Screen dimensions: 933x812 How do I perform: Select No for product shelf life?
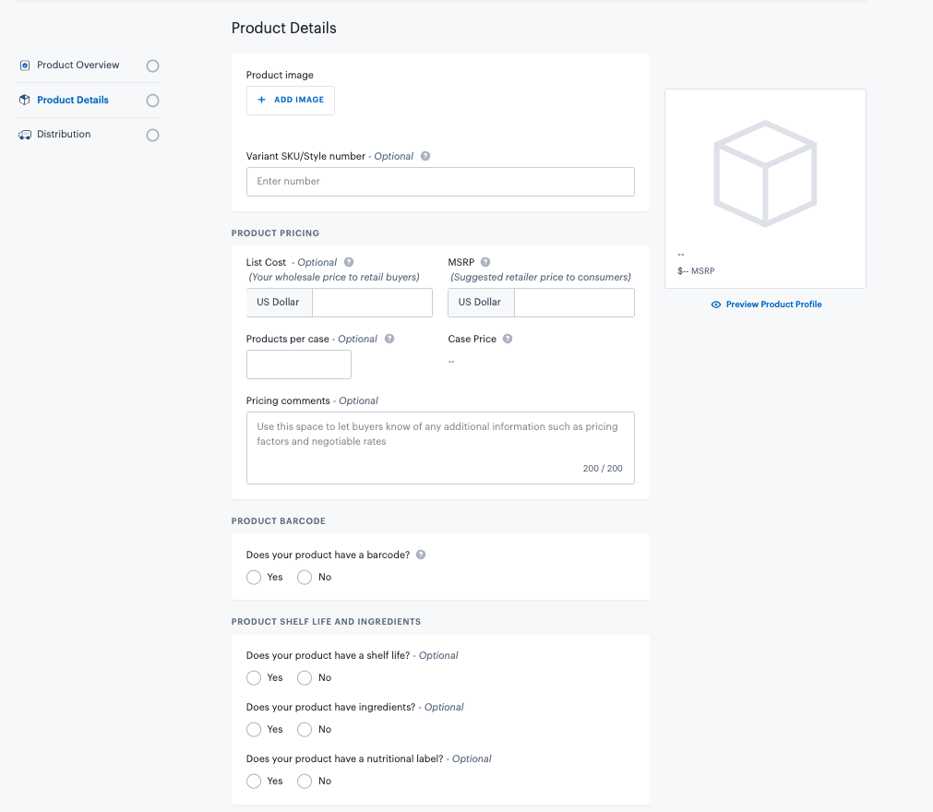[305, 678]
